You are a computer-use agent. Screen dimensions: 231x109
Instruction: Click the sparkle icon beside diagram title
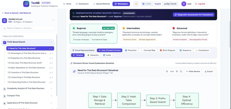click(74, 71)
